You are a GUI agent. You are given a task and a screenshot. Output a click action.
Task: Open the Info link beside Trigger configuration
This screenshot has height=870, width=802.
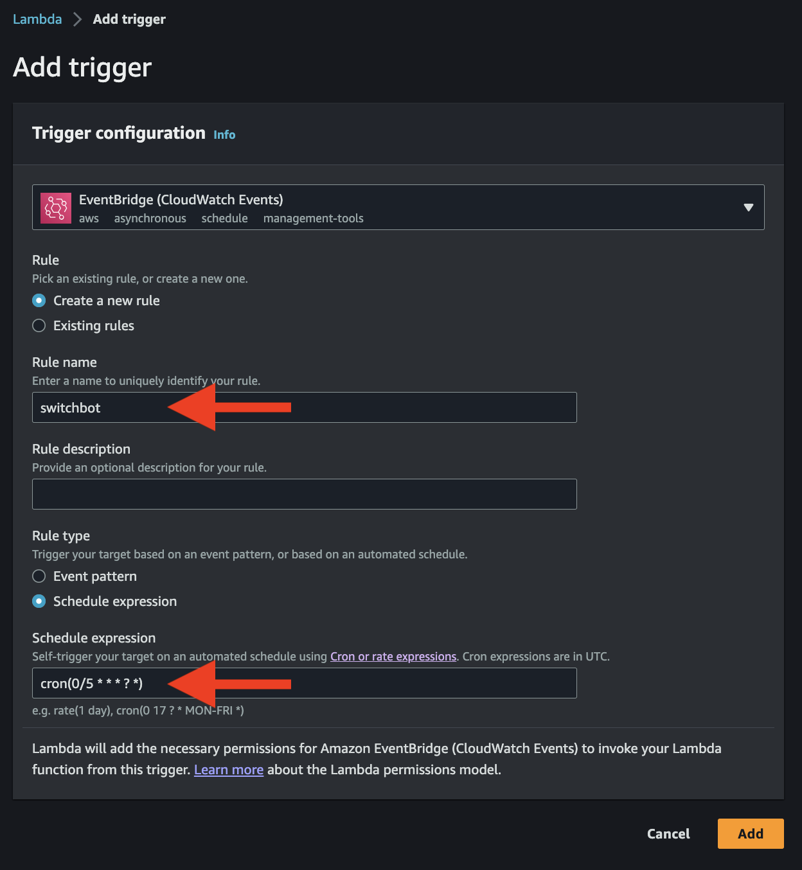[x=224, y=134]
